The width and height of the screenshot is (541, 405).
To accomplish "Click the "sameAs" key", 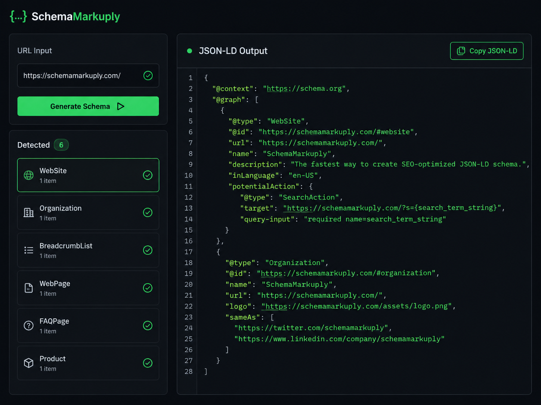I will pos(243,317).
